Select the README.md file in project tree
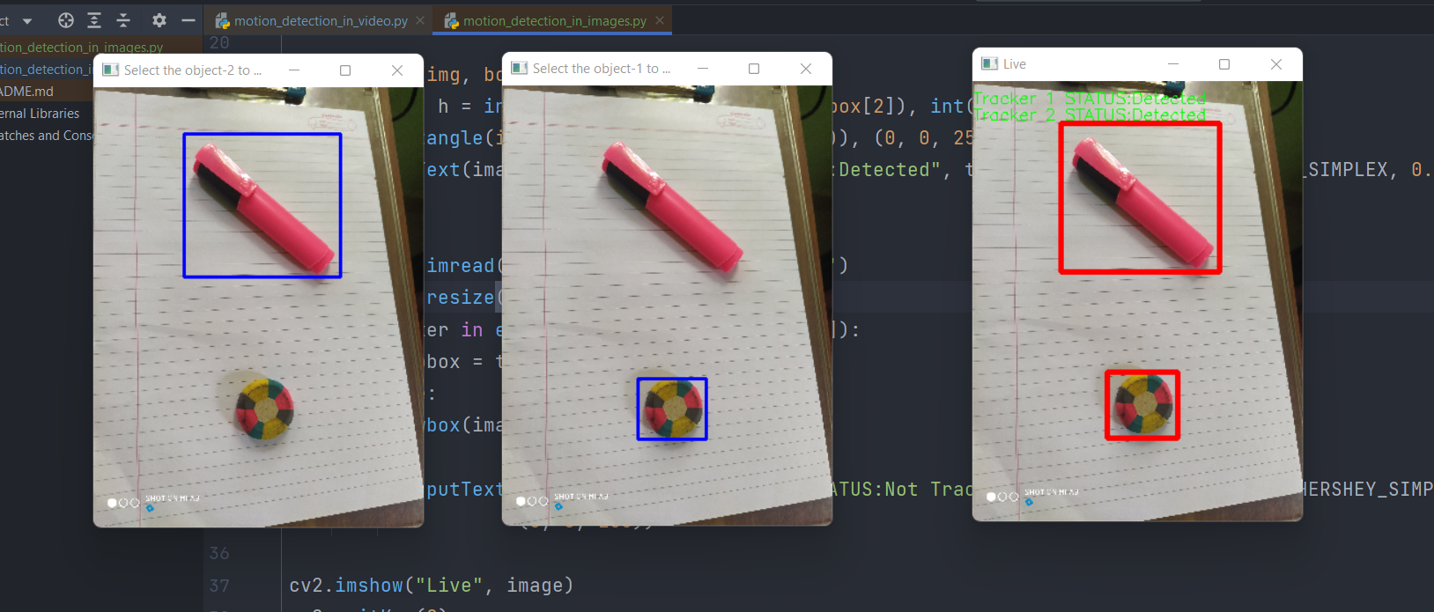This screenshot has width=1434, height=612. 26,91
